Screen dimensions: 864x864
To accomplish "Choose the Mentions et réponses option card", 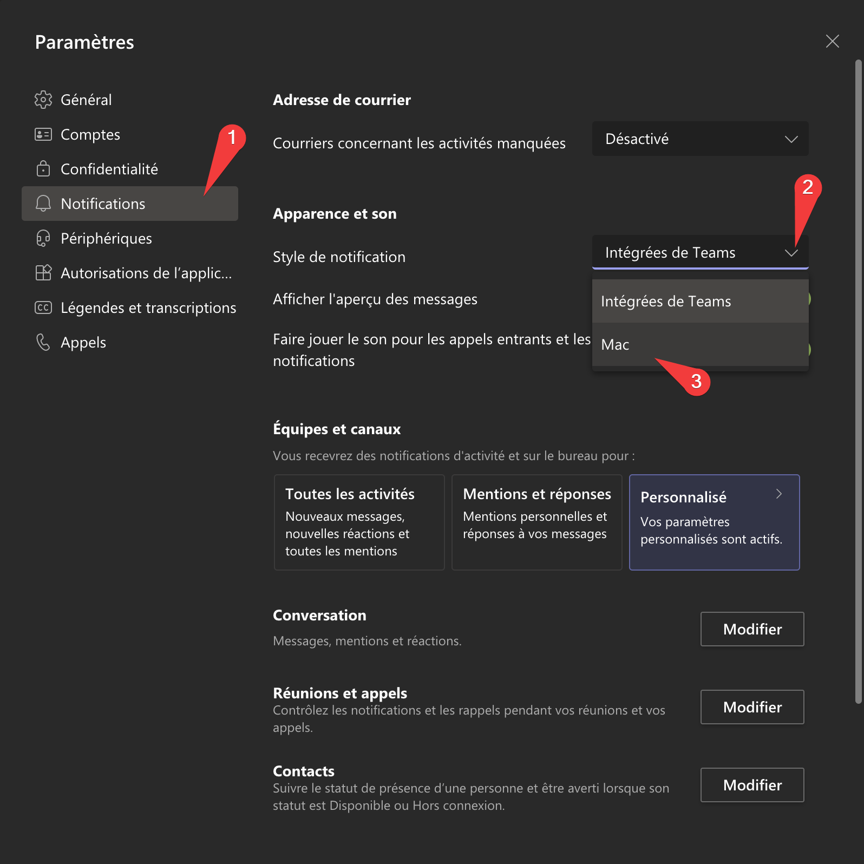I will pos(536,522).
